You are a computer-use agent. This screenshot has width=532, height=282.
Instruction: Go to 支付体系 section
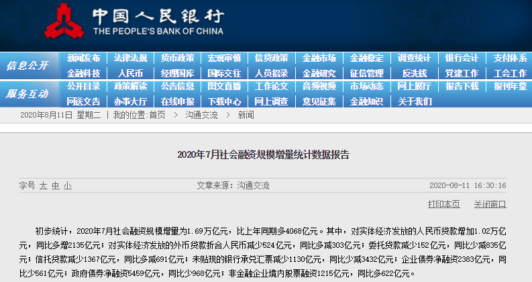511,58
